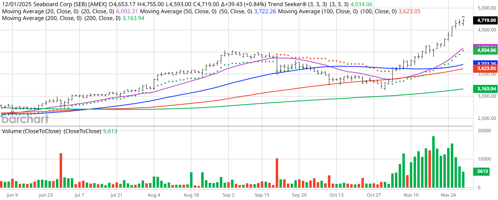Click the 5,000.00 price axis label

487,8
